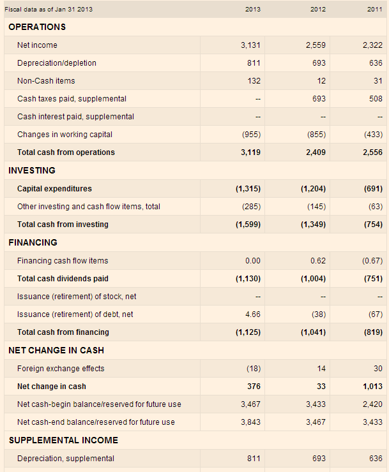Select the Depreciation/depletion row label

57,63
